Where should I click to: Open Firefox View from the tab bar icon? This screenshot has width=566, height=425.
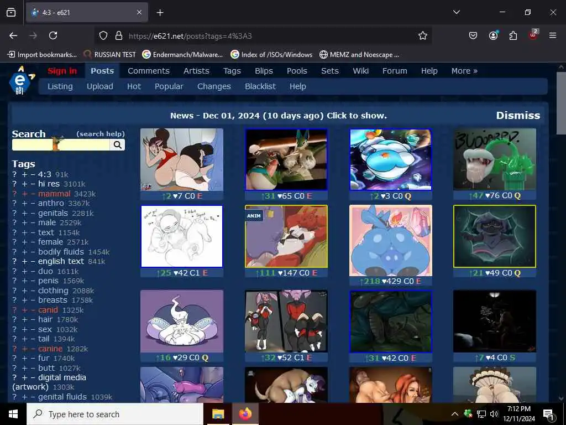pyautogui.click(x=11, y=12)
